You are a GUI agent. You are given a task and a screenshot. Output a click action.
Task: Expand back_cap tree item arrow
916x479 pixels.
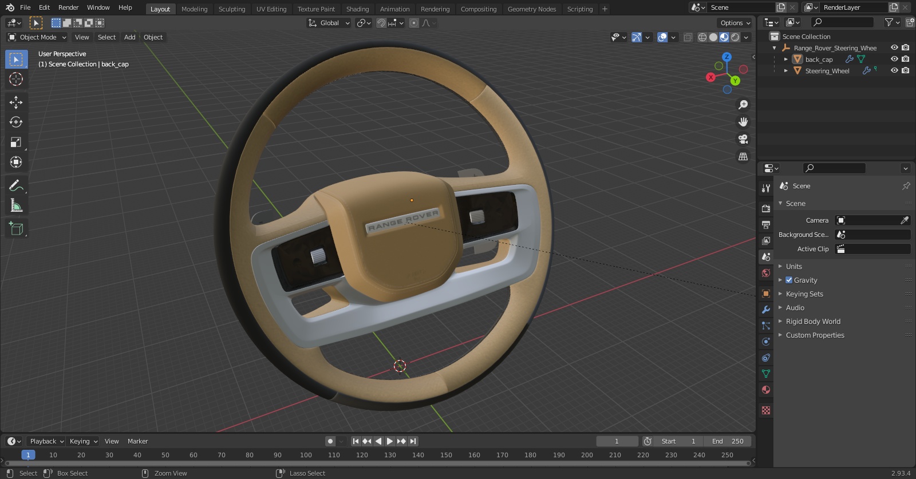coord(785,59)
